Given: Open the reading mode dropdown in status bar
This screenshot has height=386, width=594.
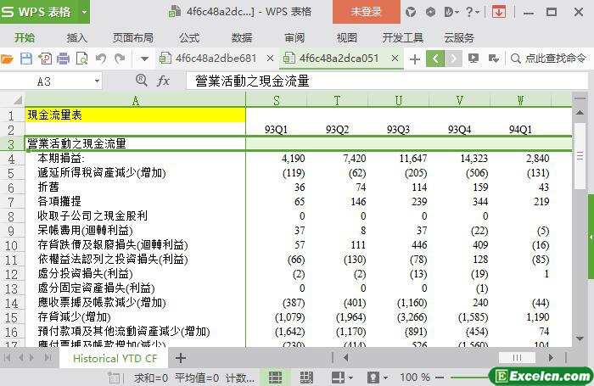Looking at the screenshot, I should coord(351,378).
